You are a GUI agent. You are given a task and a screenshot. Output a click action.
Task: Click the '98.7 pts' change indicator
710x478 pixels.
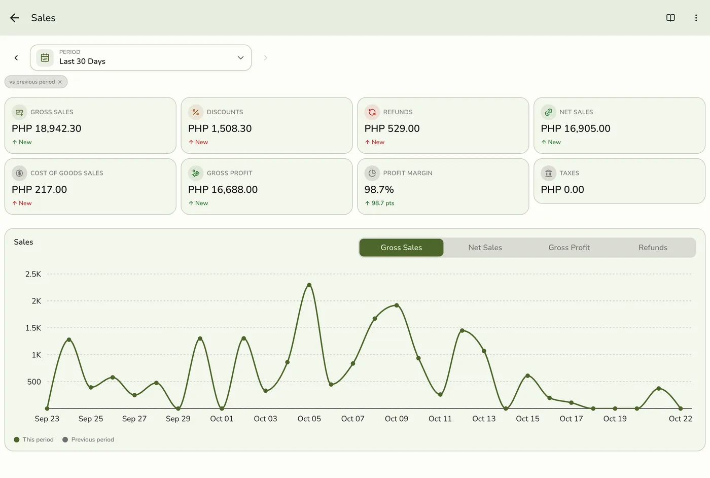379,203
